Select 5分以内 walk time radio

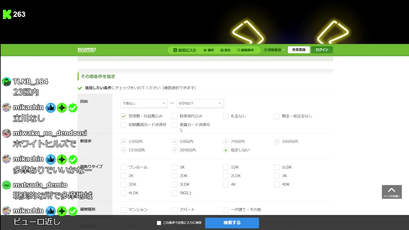[174, 142]
